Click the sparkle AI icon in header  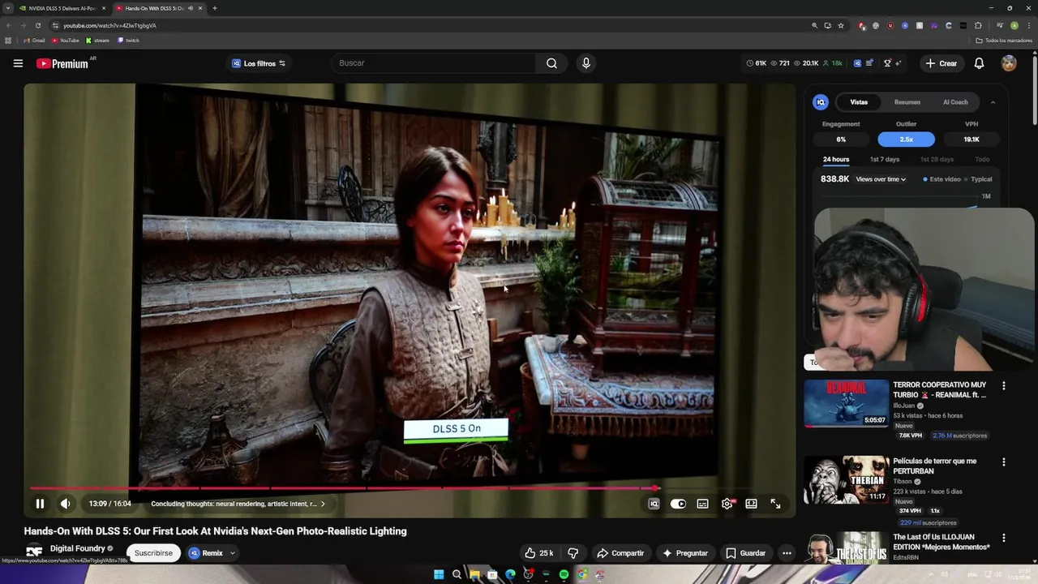(898, 63)
